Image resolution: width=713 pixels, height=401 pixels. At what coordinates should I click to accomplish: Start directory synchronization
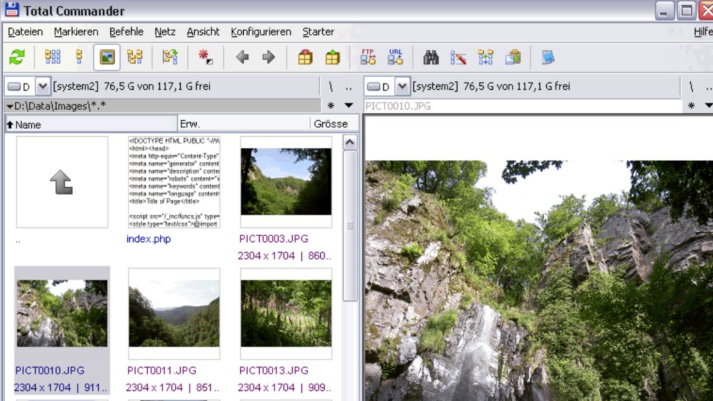tap(484, 57)
